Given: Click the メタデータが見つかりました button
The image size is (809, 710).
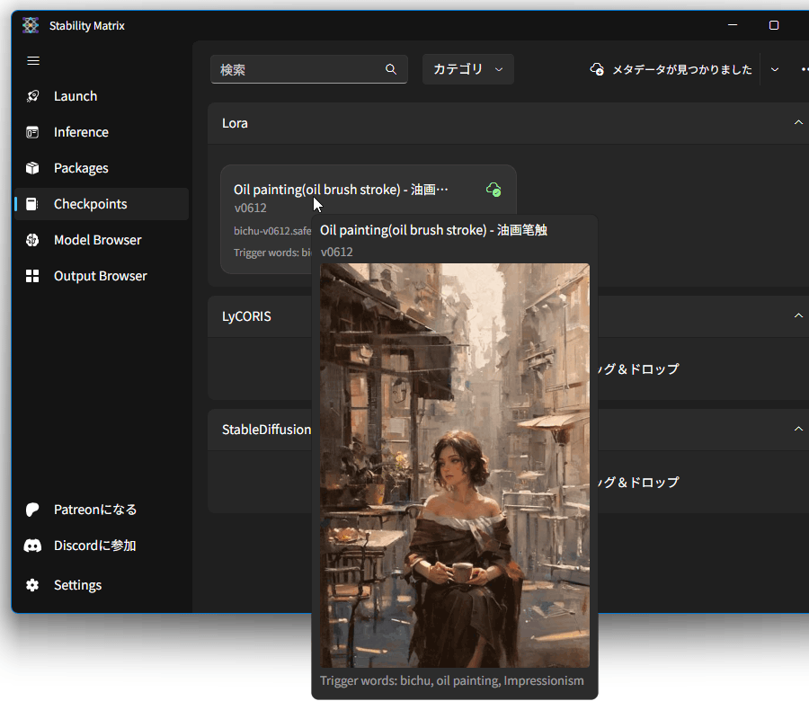Looking at the screenshot, I should [671, 70].
